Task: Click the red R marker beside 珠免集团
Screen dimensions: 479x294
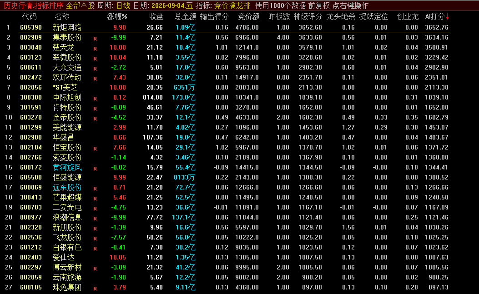Action: point(95,289)
